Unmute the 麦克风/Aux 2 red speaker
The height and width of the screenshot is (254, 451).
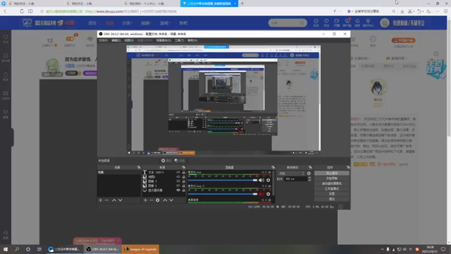pos(261,194)
